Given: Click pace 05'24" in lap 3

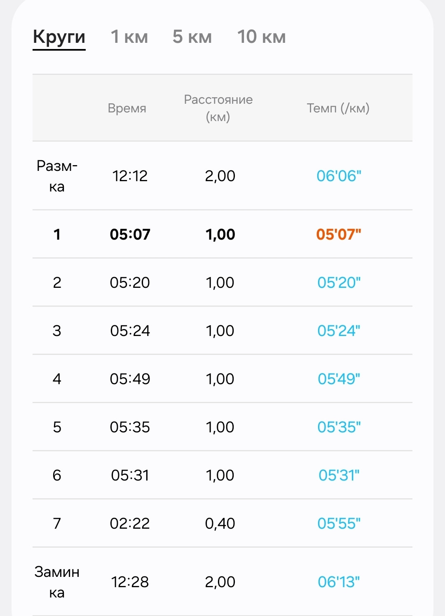Looking at the screenshot, I should pyautogui.click(x=339, y=331).
